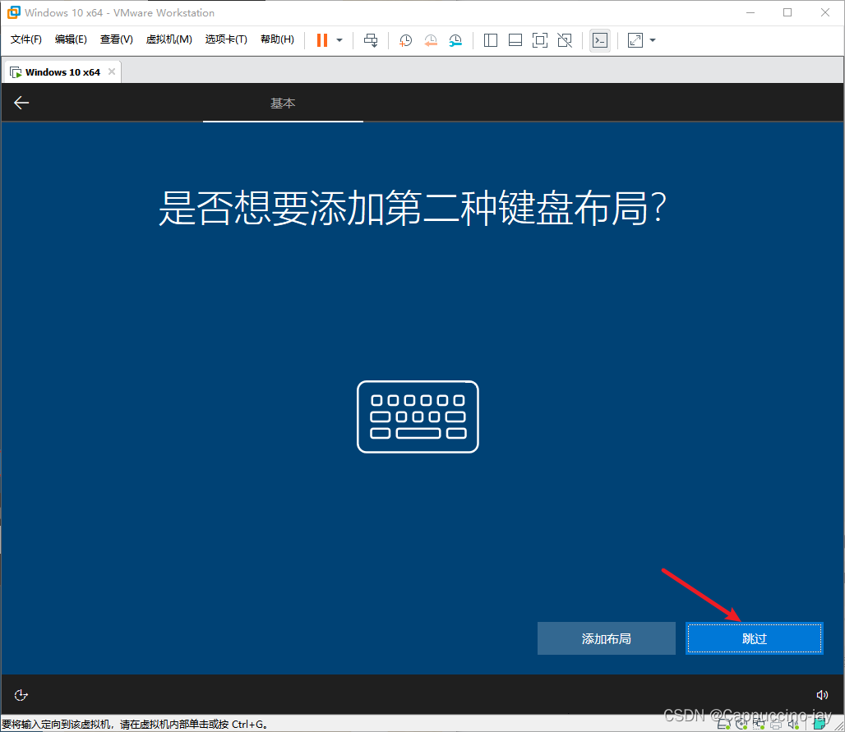This screenshot has height=732, width=845.
Task: Open the snapshot manager
Action: tap(455, 40)
